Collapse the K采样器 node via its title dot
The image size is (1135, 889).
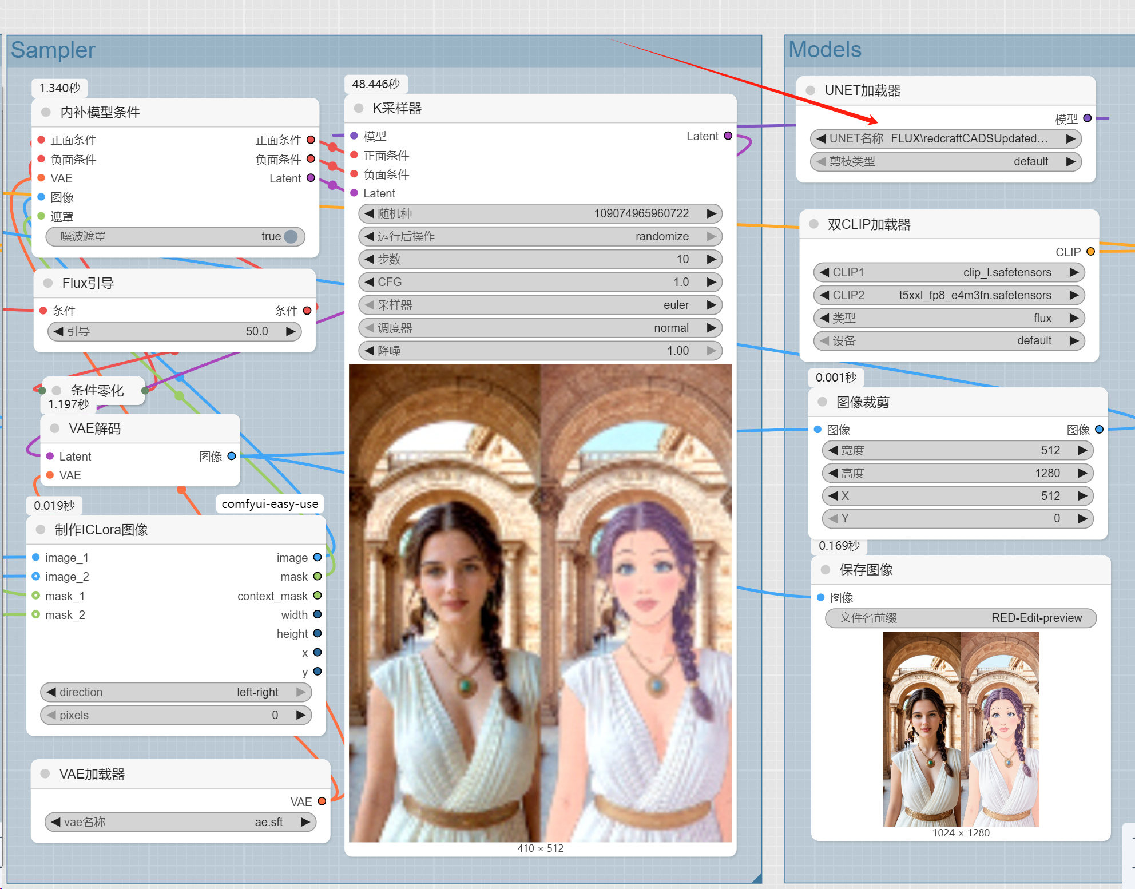point(359,108)
